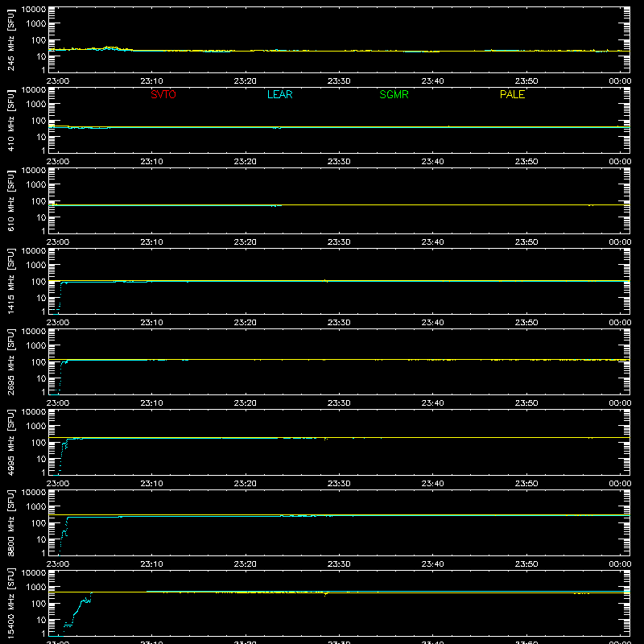644x644 pixels.
Task: Select the 8800 MHz [SFU] axis title
Action: (10, 522)
